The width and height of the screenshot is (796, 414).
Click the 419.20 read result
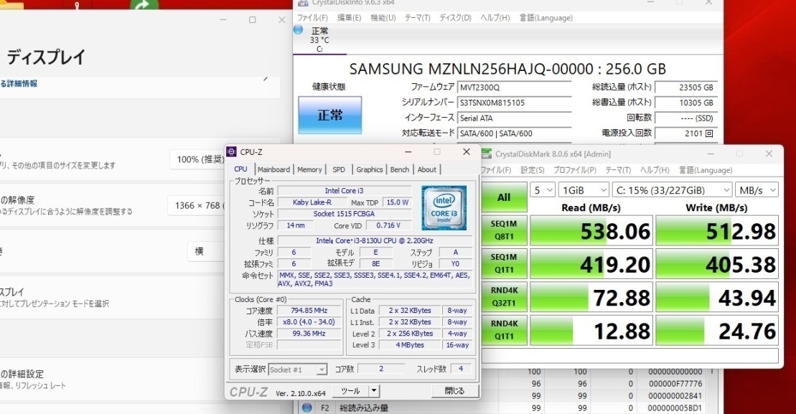pos(591,264)
